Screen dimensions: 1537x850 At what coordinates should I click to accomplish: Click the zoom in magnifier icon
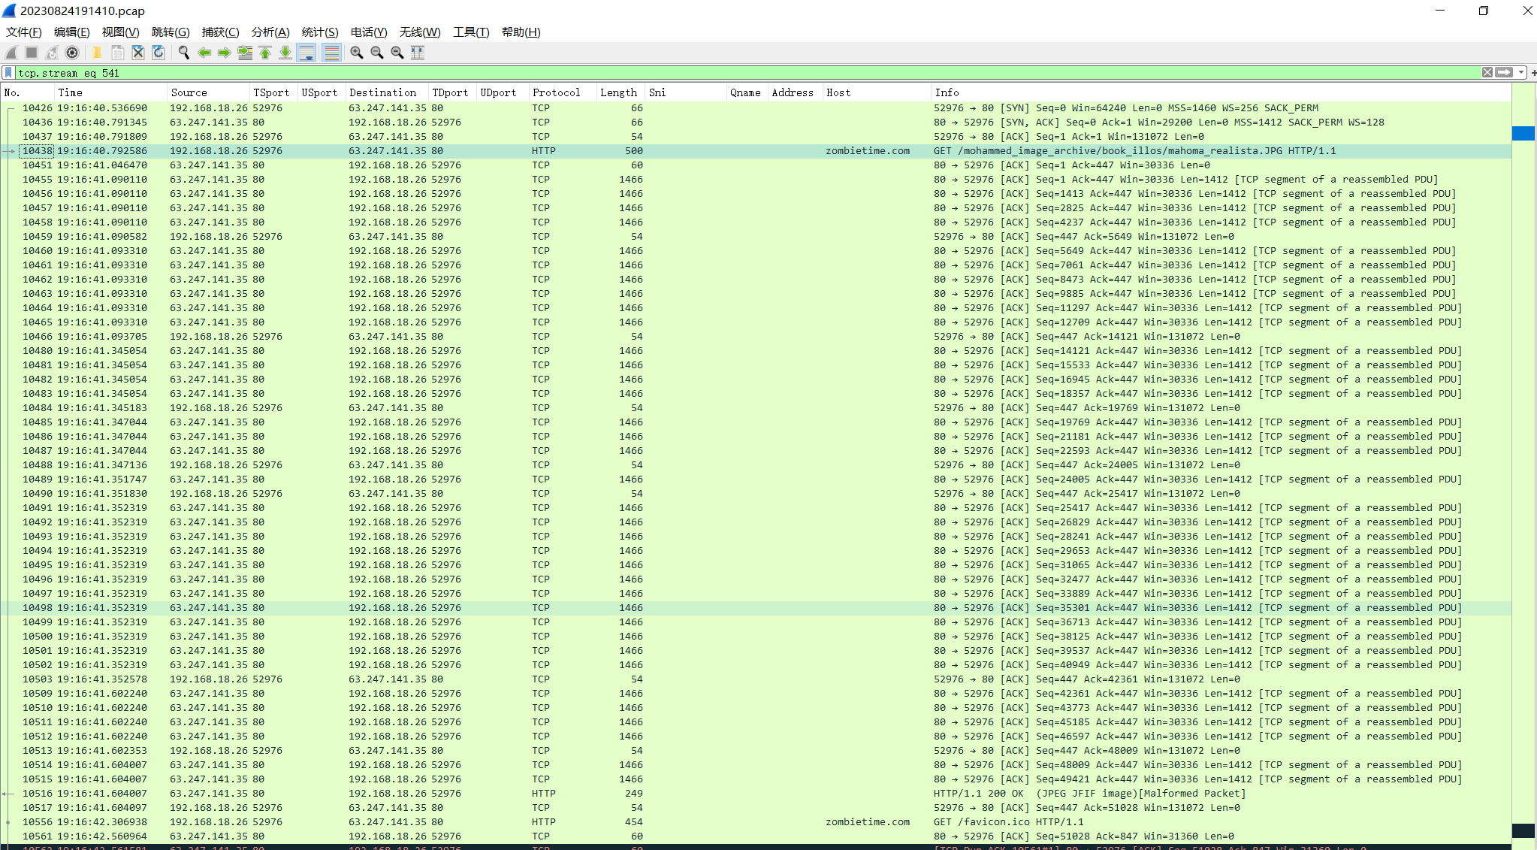[357, 53]
